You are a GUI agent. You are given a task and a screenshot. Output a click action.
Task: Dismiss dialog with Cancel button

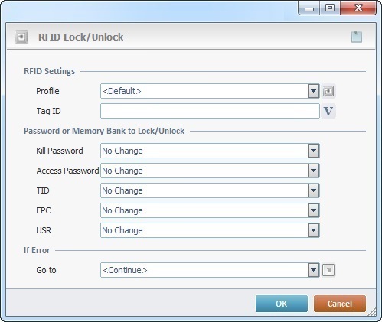[x=340, y=304]
